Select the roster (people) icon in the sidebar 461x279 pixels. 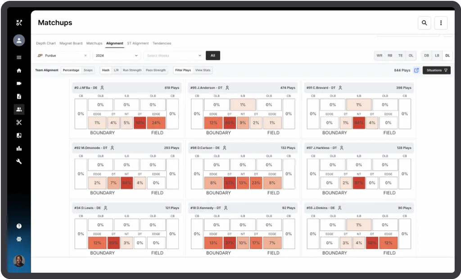pos(19,109)
